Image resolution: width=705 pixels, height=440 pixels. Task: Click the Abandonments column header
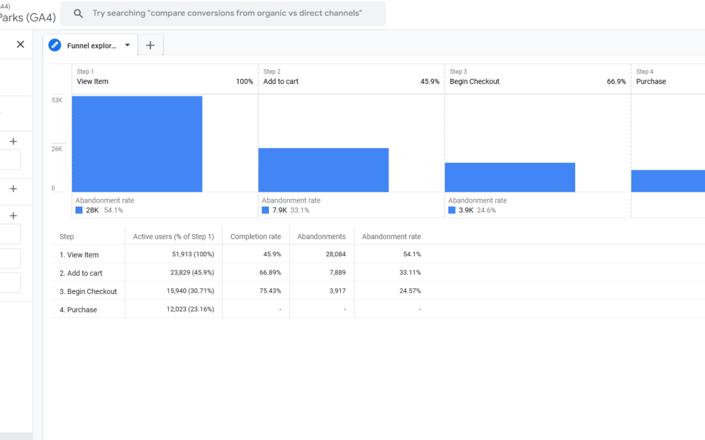tap(321, 237)
